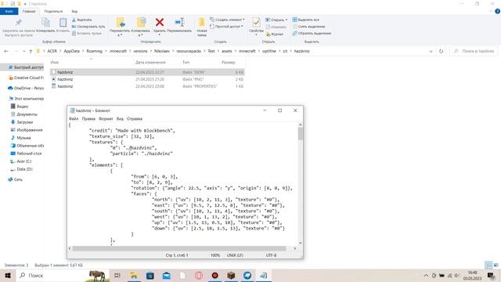Click Notepad's horizontal scrollbar thumb
The height and width of the screenshot is (282, 501).
point(179,248)
